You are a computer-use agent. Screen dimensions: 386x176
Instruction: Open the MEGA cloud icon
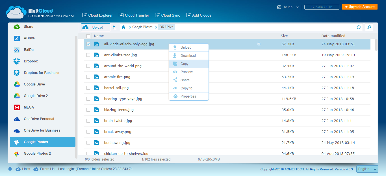pyautogui.click(x=17, y=107)
